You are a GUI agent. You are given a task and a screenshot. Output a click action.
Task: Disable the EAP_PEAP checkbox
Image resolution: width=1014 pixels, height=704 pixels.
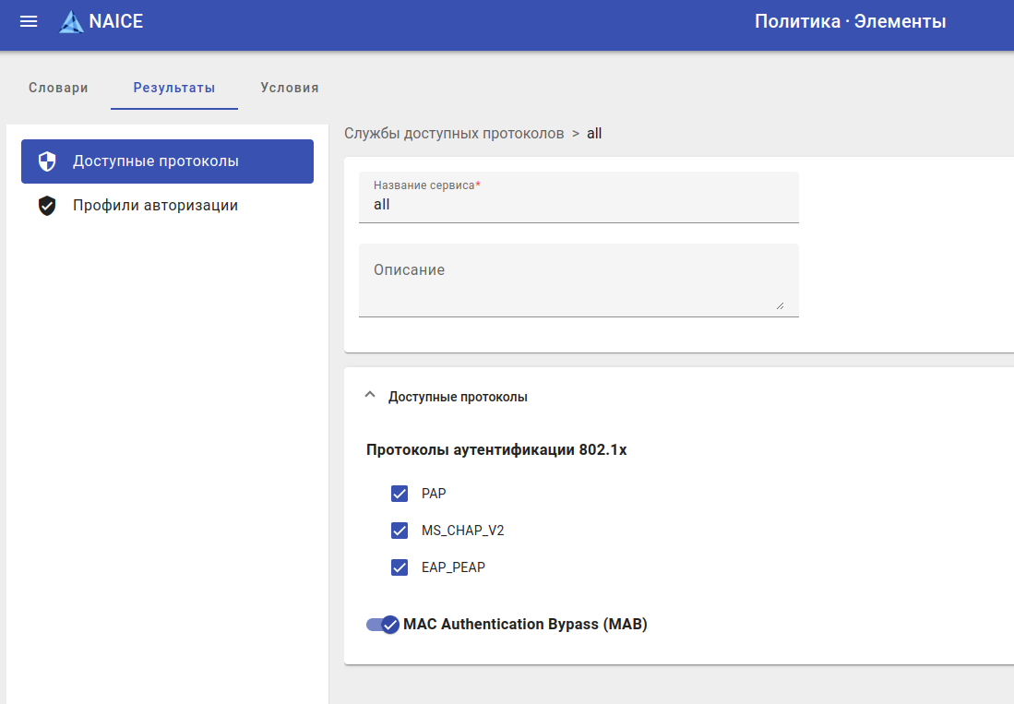400,567
